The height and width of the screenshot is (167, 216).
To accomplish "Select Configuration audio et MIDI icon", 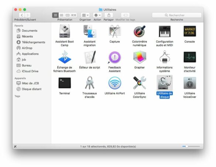I will (x=165, y=31).
